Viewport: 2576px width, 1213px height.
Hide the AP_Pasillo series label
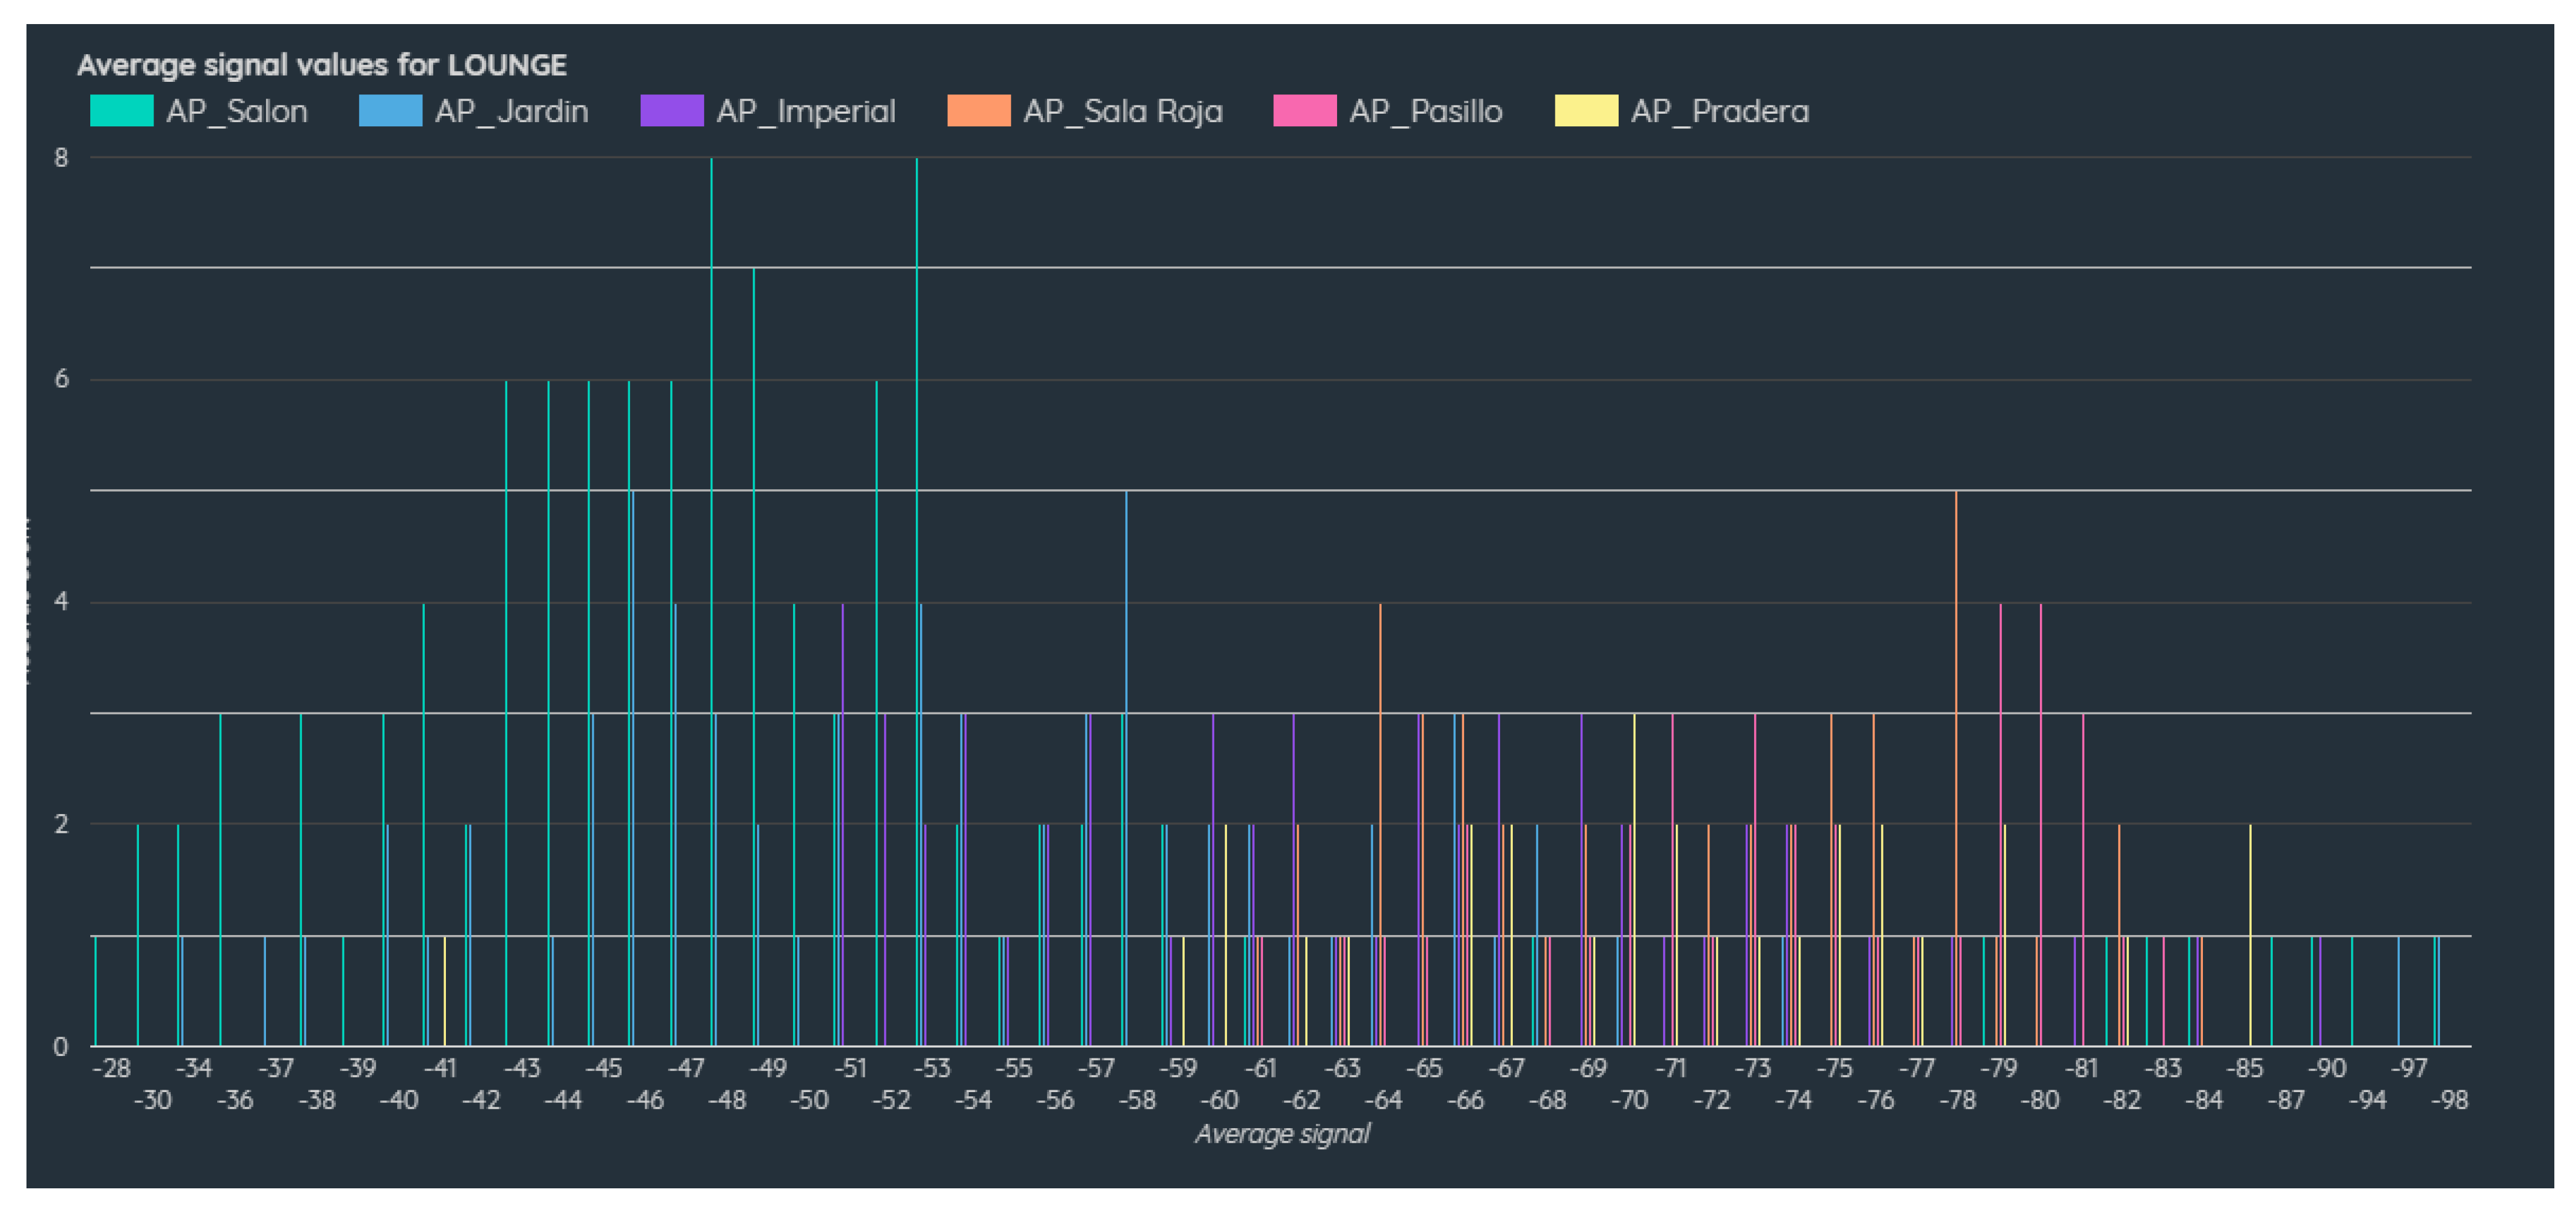(1425, 111)
